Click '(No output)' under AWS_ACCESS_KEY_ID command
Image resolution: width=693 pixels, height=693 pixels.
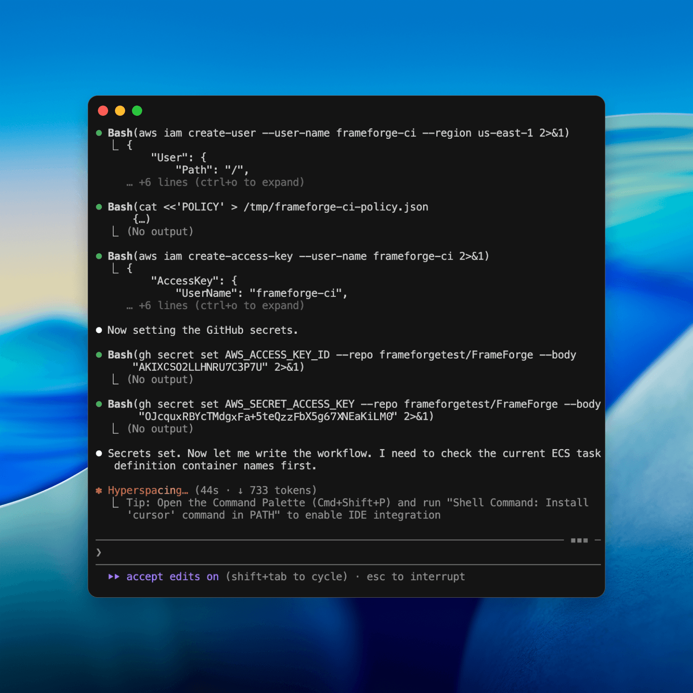(x=160, y=380)
